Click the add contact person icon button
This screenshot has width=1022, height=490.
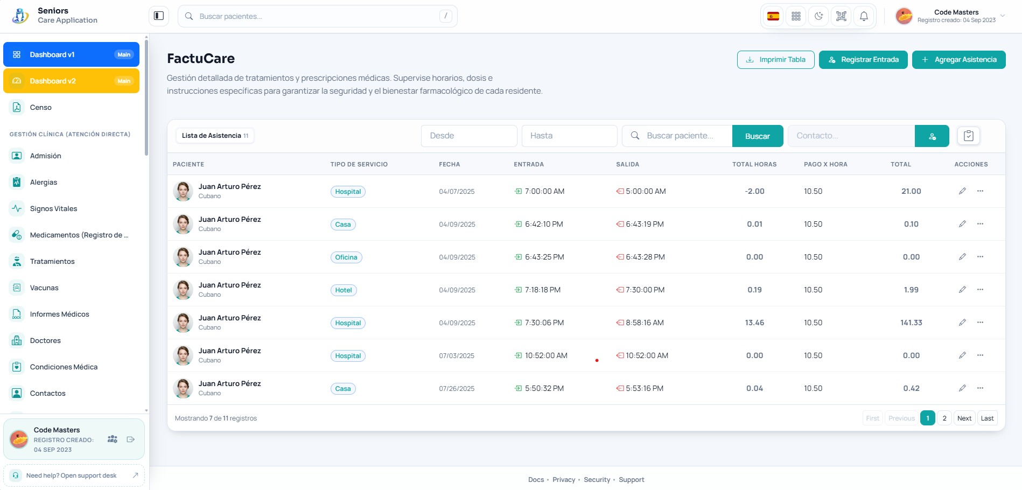[932, 136]
